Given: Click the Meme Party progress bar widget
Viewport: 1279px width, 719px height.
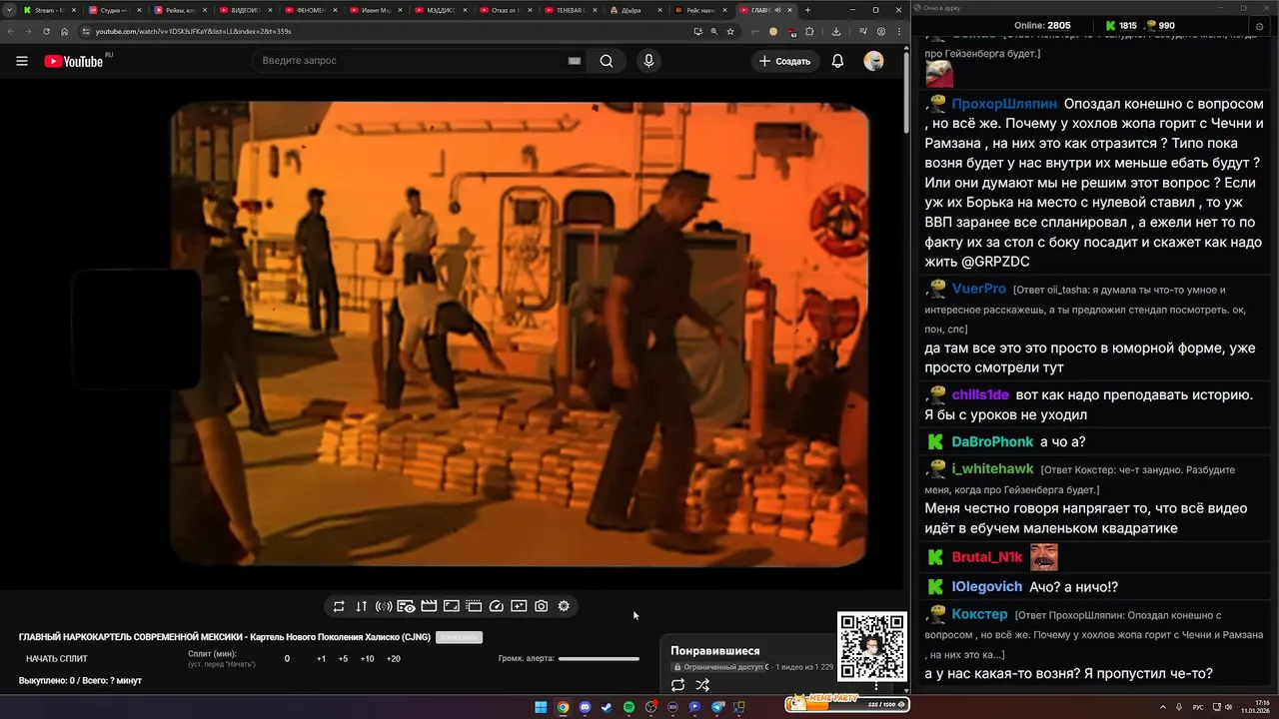Looking at the screenshot, I should click(846, 704).
